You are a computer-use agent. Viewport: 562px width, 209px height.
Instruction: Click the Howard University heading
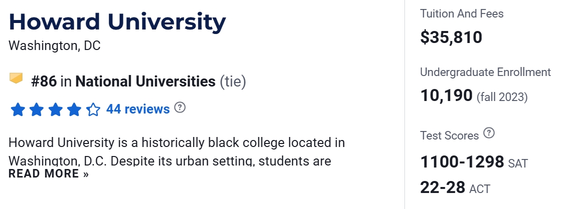pos(117,22)
